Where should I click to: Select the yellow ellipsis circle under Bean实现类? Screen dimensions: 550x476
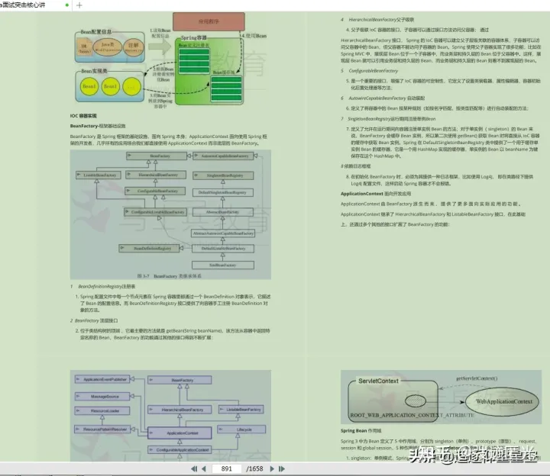coord(131,86)
